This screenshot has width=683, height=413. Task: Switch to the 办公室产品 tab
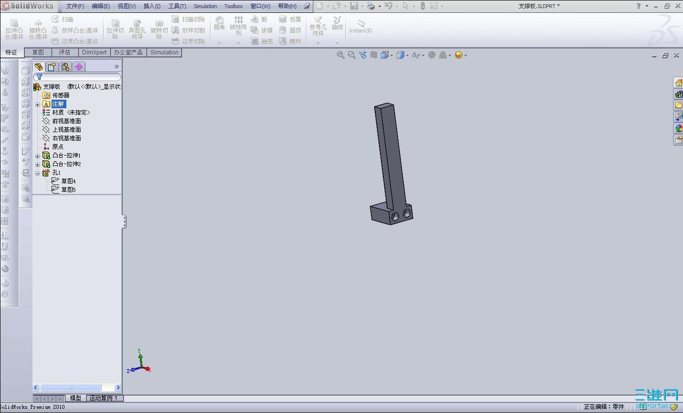[x=128, y=52]
